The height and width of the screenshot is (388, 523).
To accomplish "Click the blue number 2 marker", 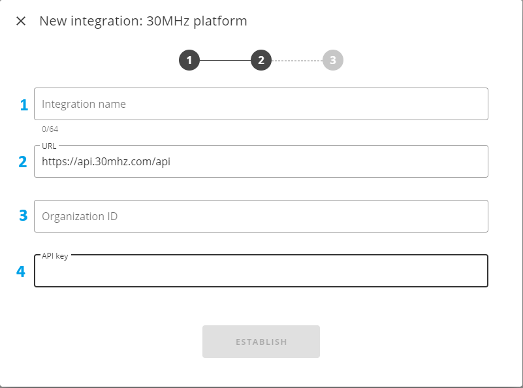I will (x=23, y=162).
